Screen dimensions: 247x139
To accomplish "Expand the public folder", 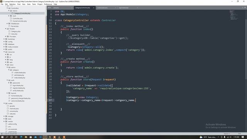I will coord(4,49).
